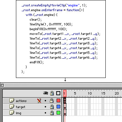
Task: Click the timeline window close box
Action: (x=2, y=85)
